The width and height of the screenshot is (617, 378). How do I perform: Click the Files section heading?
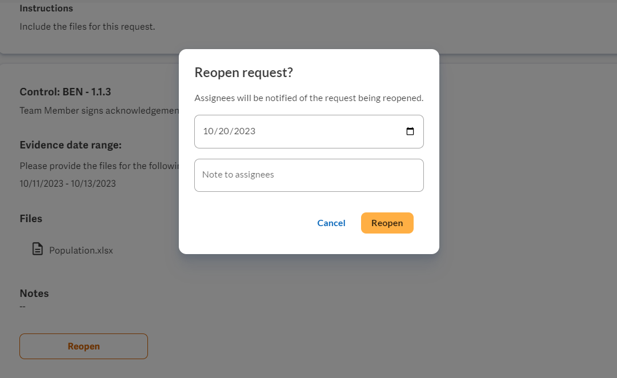click(x=31, y=218)
